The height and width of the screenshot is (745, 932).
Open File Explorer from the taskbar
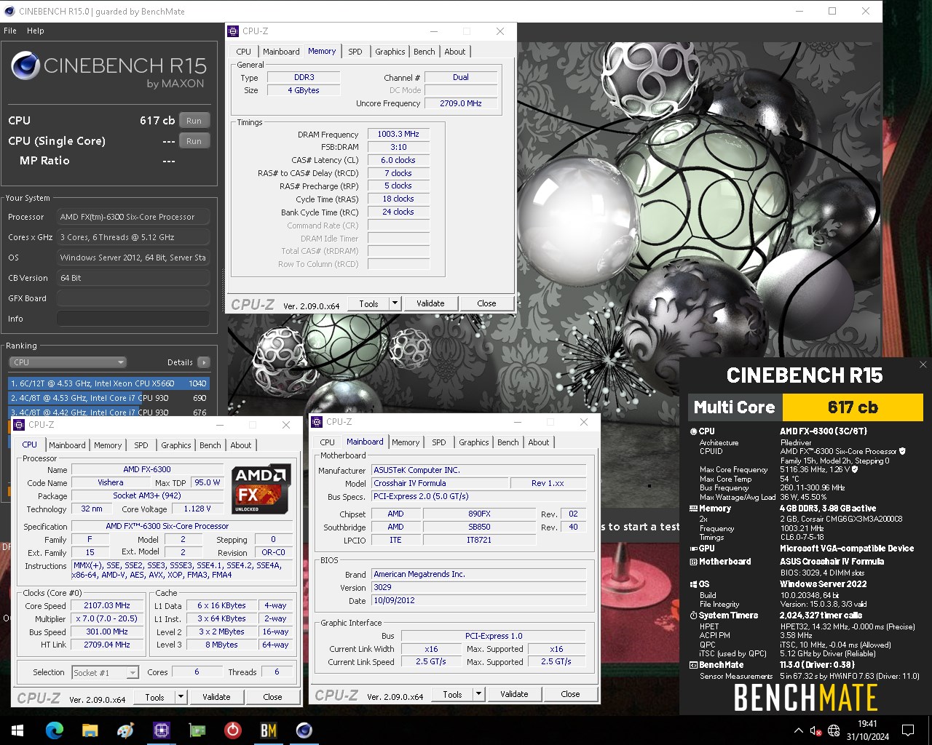point(90,730)
